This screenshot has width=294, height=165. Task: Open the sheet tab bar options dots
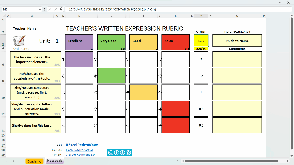point(177,161)
